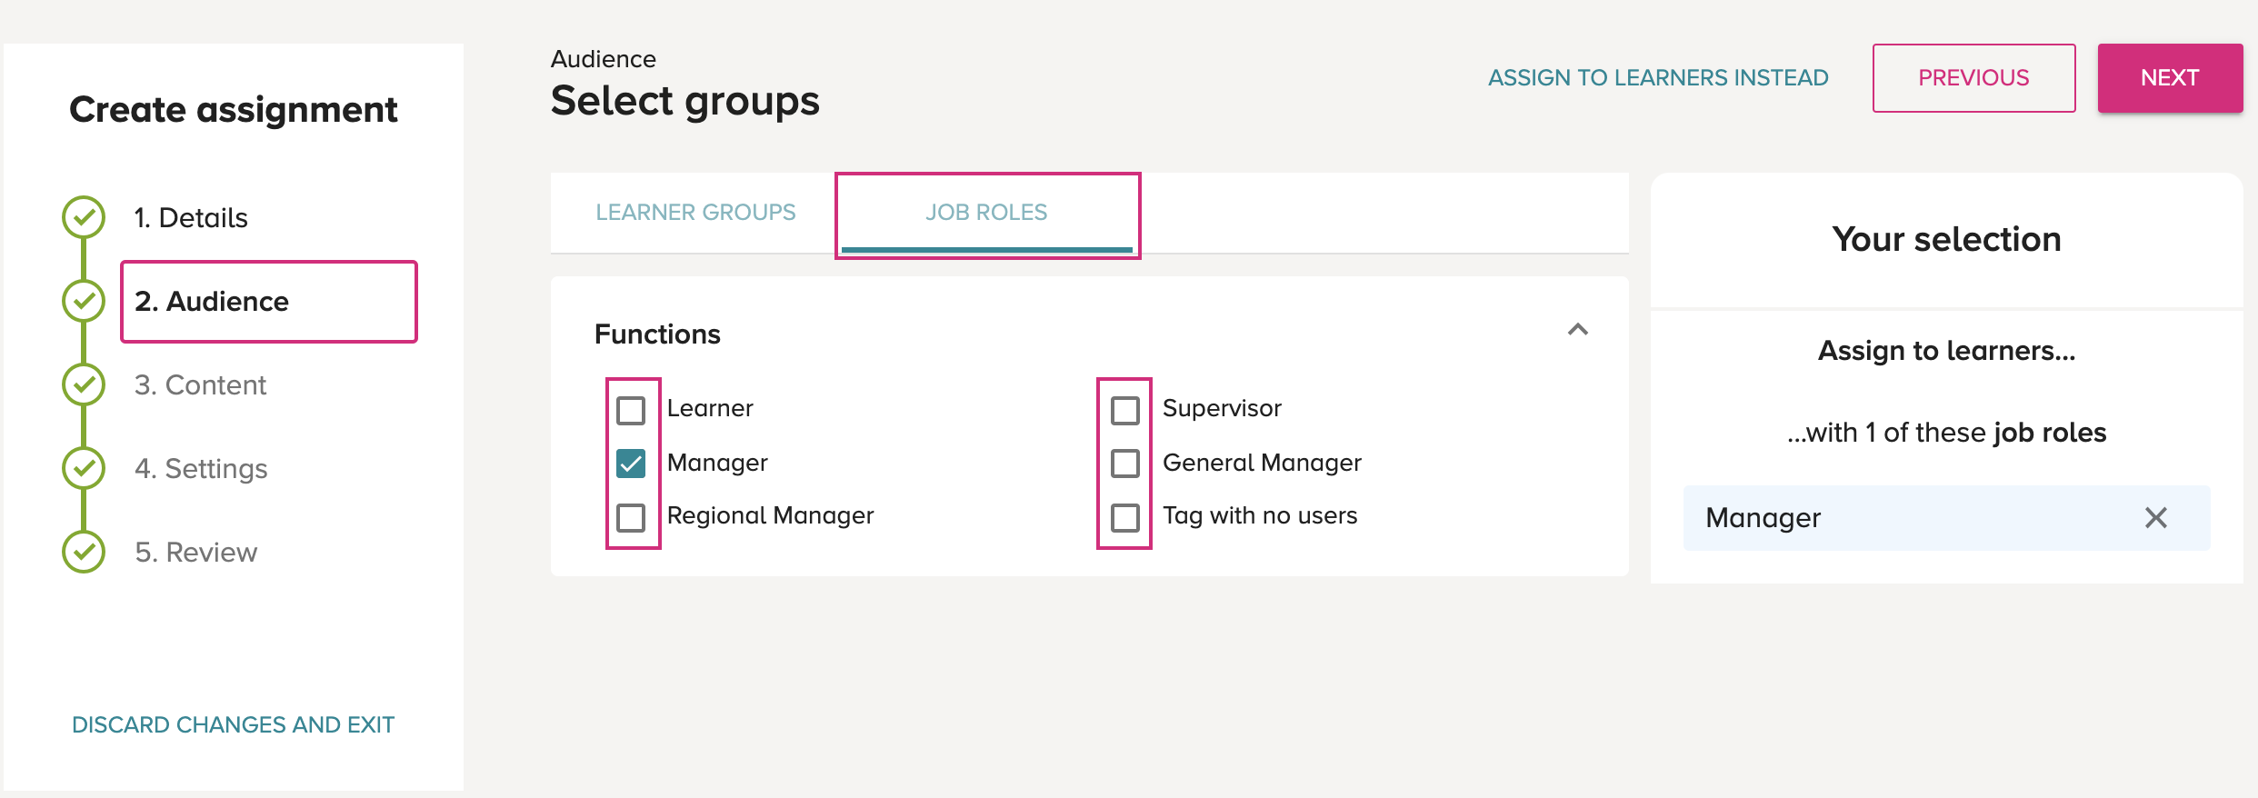Click Discard Changes and Exit

coord(233,724)
